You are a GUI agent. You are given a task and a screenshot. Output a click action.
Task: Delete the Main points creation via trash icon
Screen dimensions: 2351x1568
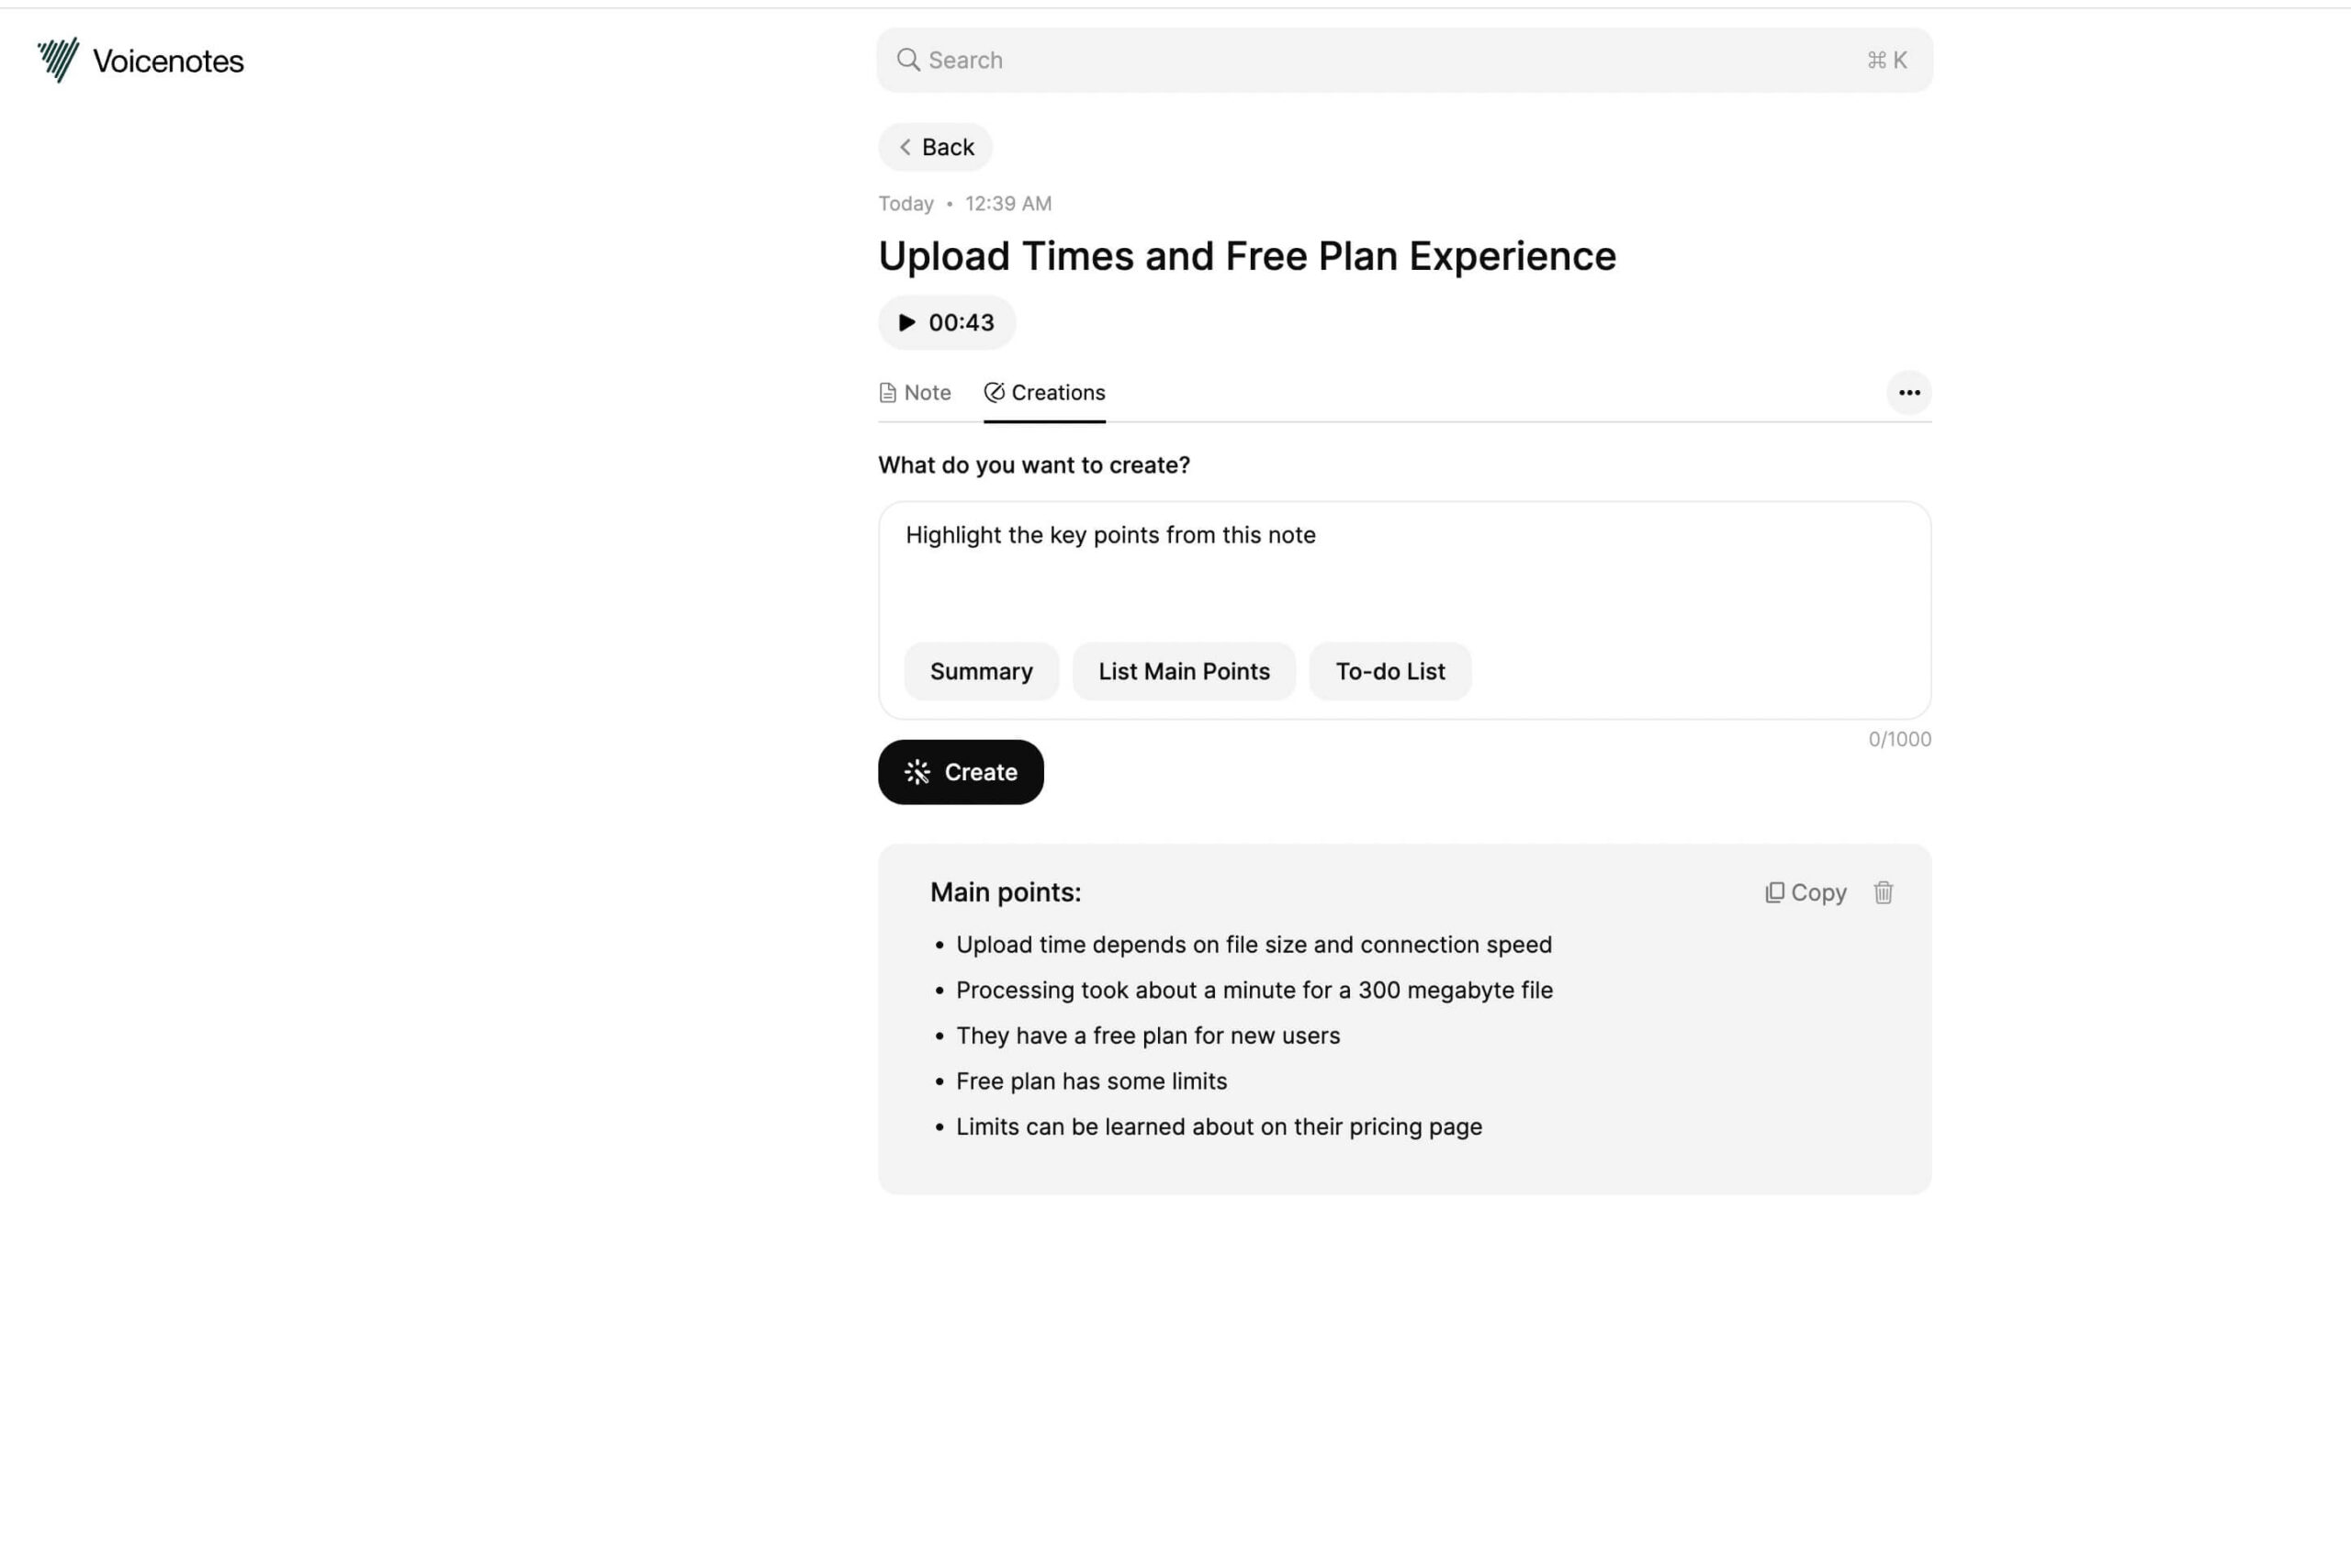[1883, 892]
